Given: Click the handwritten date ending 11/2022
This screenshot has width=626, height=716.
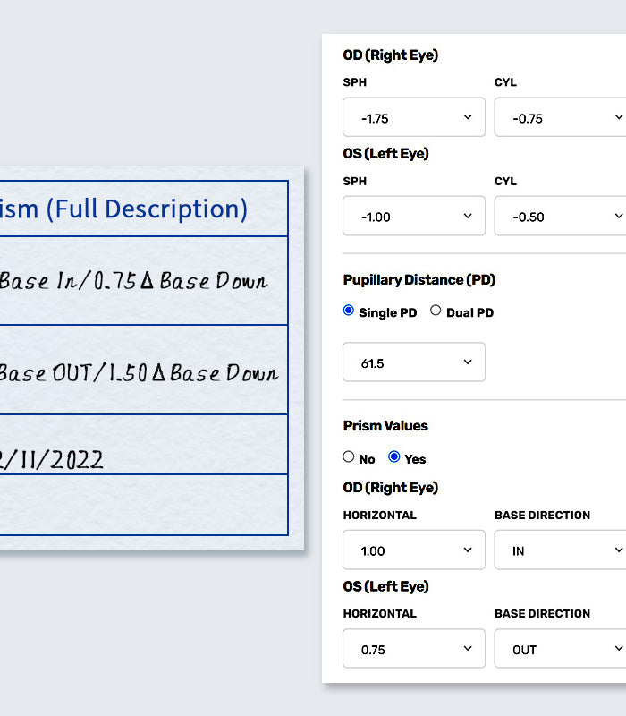Looking at the screenshot, I should (52, 460).
